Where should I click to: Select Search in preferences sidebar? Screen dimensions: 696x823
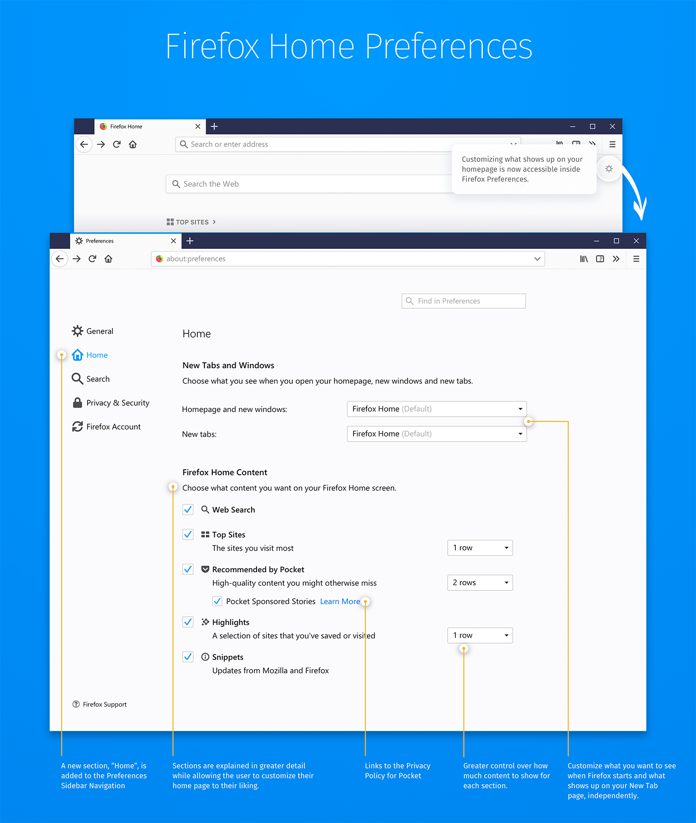point(90,379)
